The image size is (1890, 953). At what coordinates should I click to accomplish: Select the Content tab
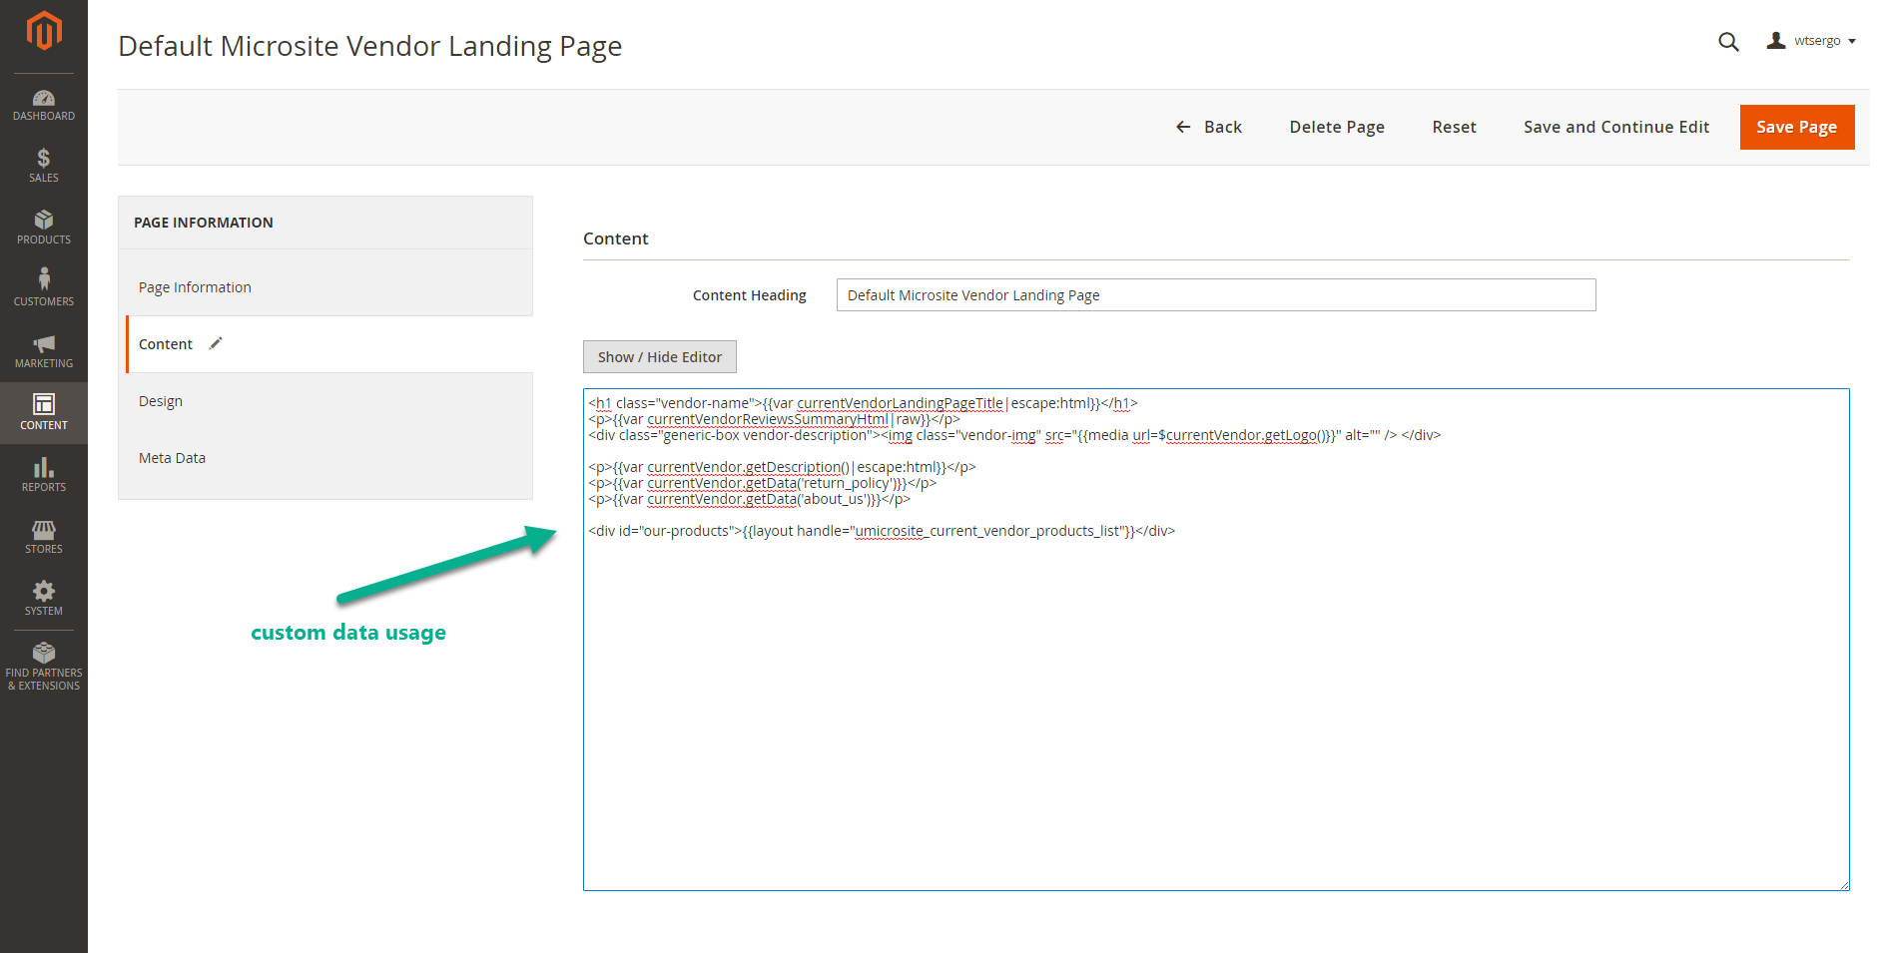tap(329, 344)
